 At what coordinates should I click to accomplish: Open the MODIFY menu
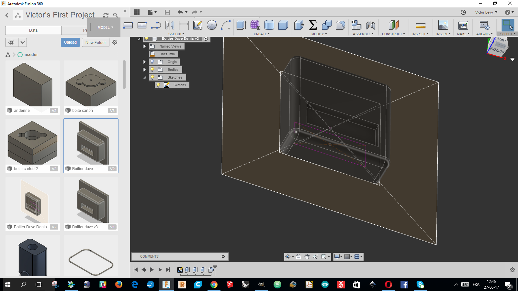319,34
